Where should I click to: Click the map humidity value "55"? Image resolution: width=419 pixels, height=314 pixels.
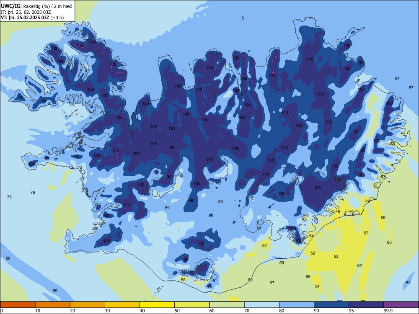367,200
